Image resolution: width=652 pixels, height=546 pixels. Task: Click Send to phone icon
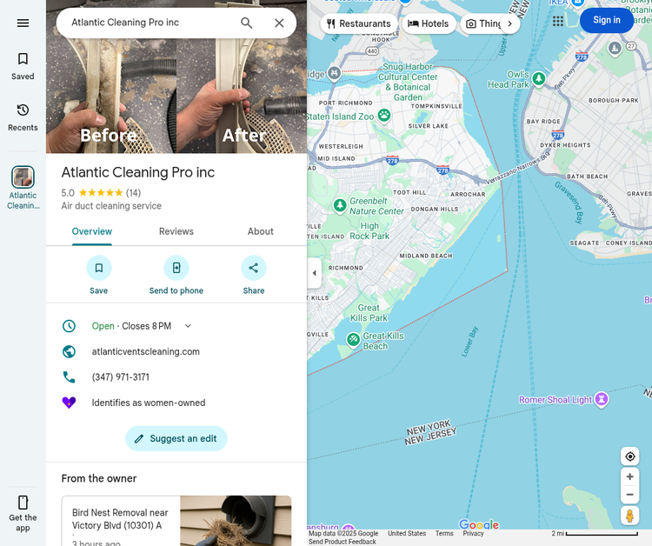click(x=176, y=268)
